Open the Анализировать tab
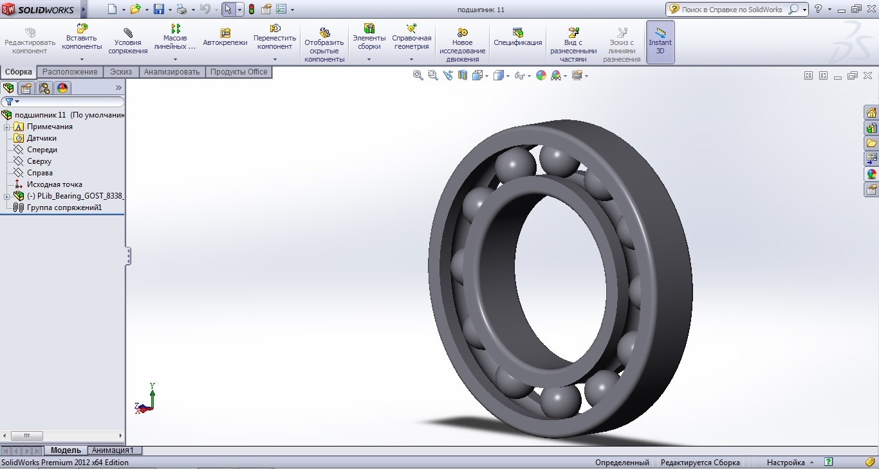The width and height of the screenshot is (879, 469). tap(172, 72)
